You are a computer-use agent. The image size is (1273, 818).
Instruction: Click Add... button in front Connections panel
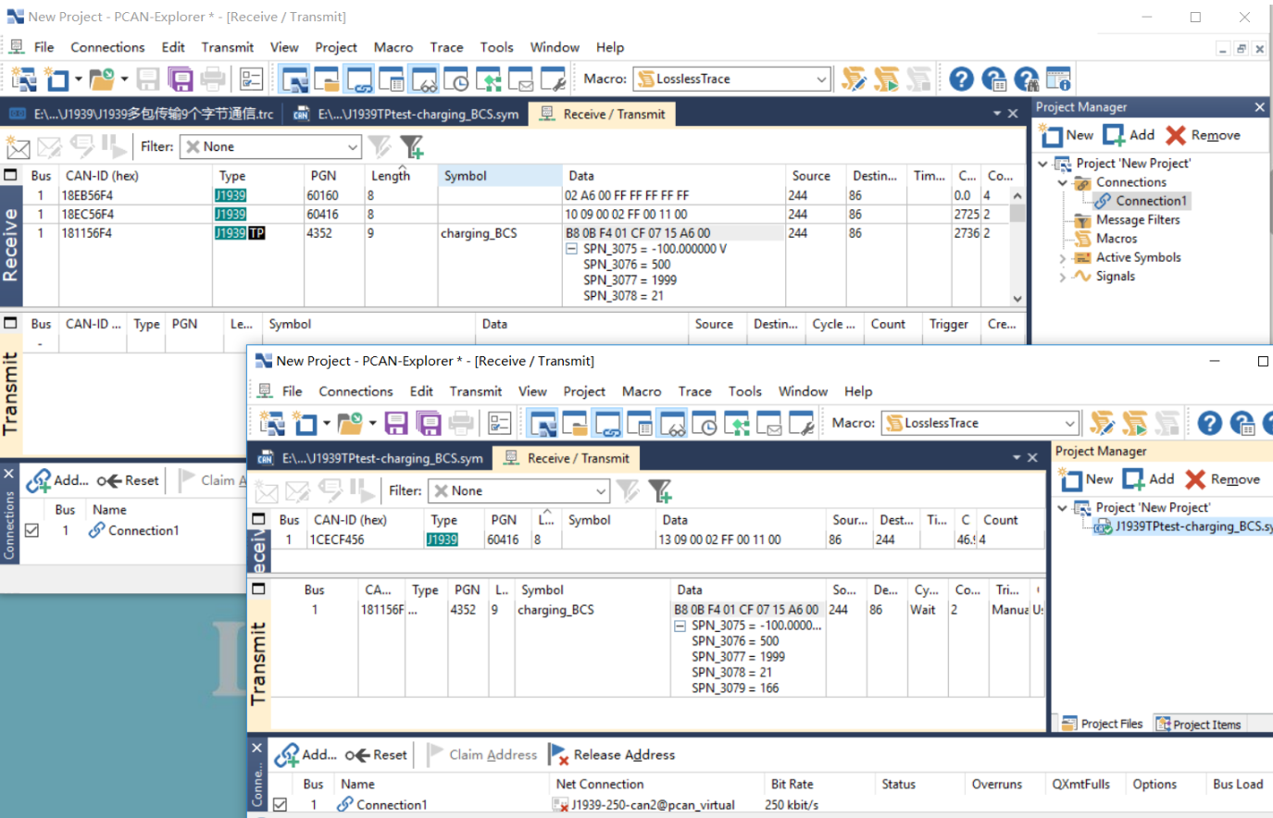306,755
